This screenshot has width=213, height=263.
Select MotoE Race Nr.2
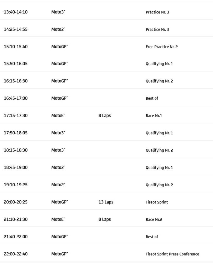[154, 220]
